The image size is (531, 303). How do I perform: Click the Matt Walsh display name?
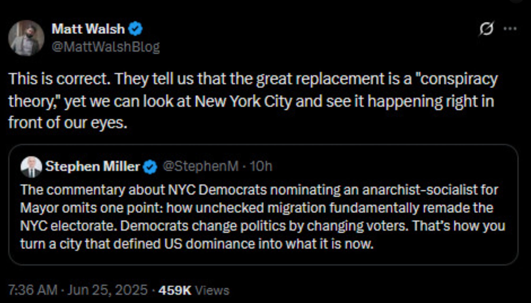88,29
